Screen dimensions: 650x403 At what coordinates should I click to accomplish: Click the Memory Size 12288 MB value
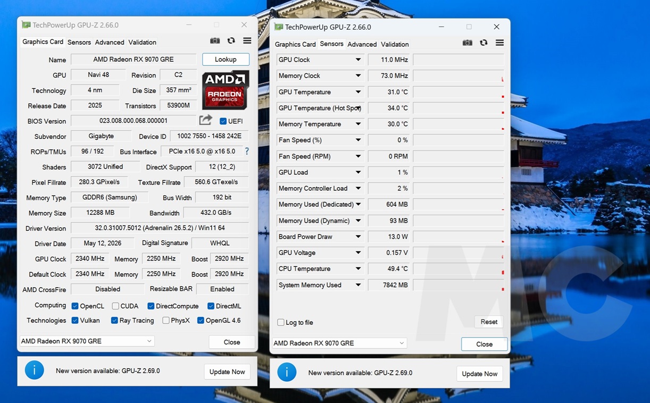click(100, 213)
